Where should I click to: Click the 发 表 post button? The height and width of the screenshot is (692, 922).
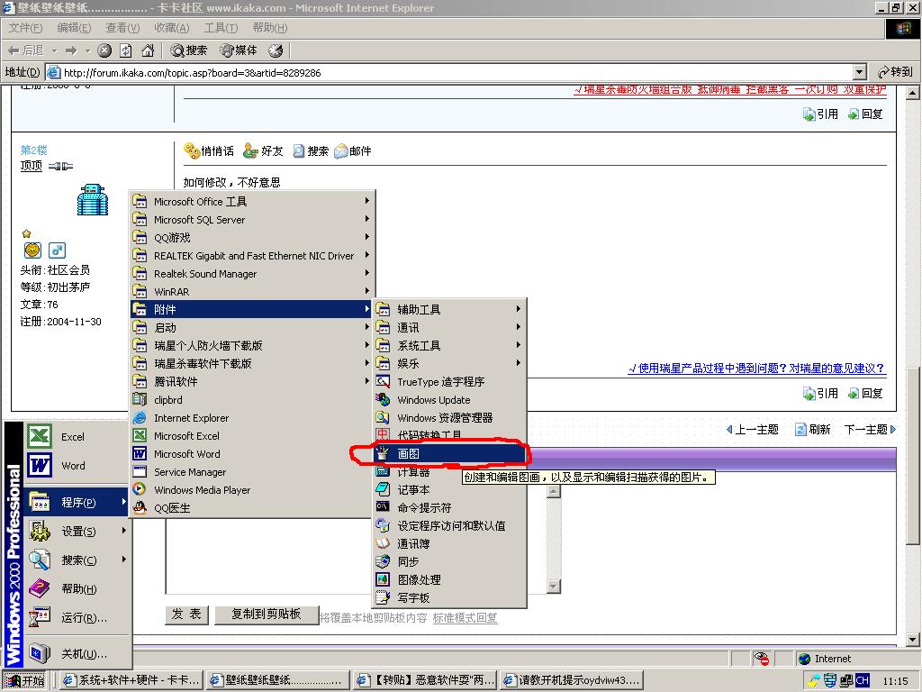[186, 615]
